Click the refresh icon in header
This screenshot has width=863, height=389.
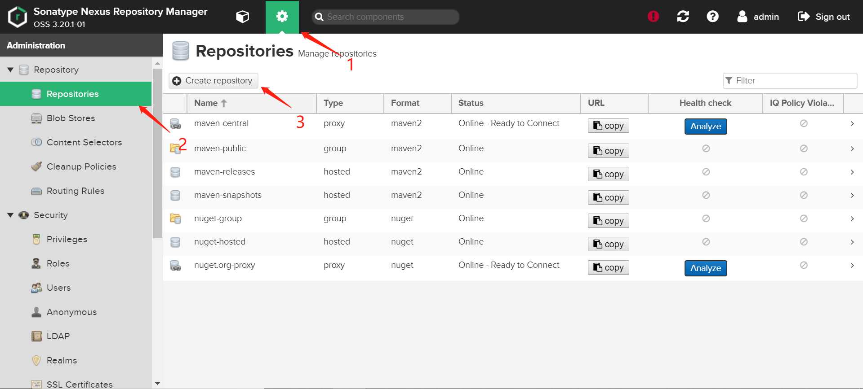tap(683, 17)
